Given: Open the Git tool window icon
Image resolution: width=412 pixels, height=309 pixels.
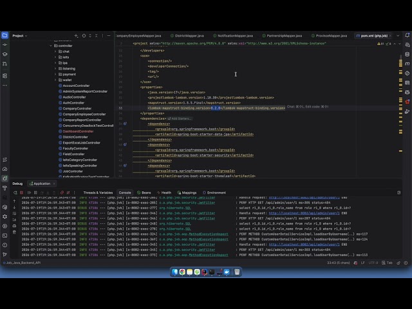Looking at the screenshot, I should pos(5,254).
